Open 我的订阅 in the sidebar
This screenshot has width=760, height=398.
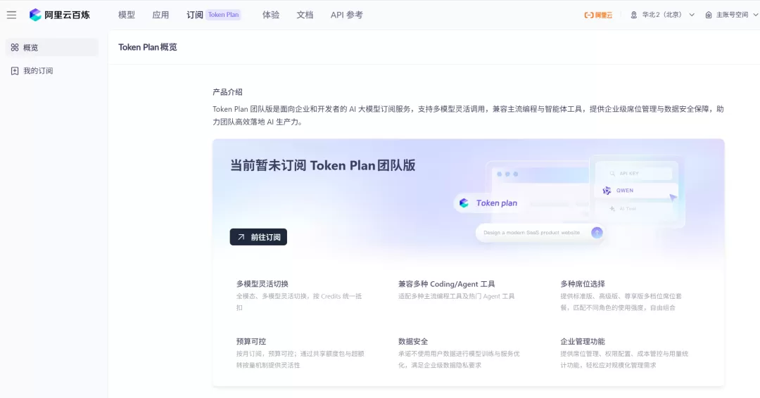52,71
